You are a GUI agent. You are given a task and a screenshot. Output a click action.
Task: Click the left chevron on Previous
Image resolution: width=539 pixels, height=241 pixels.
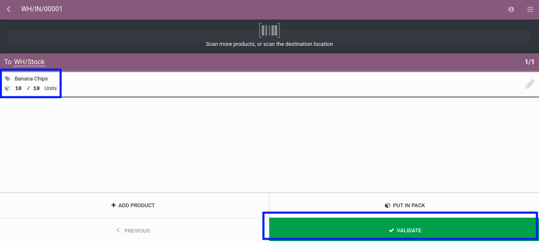click(x=118, y=230)
